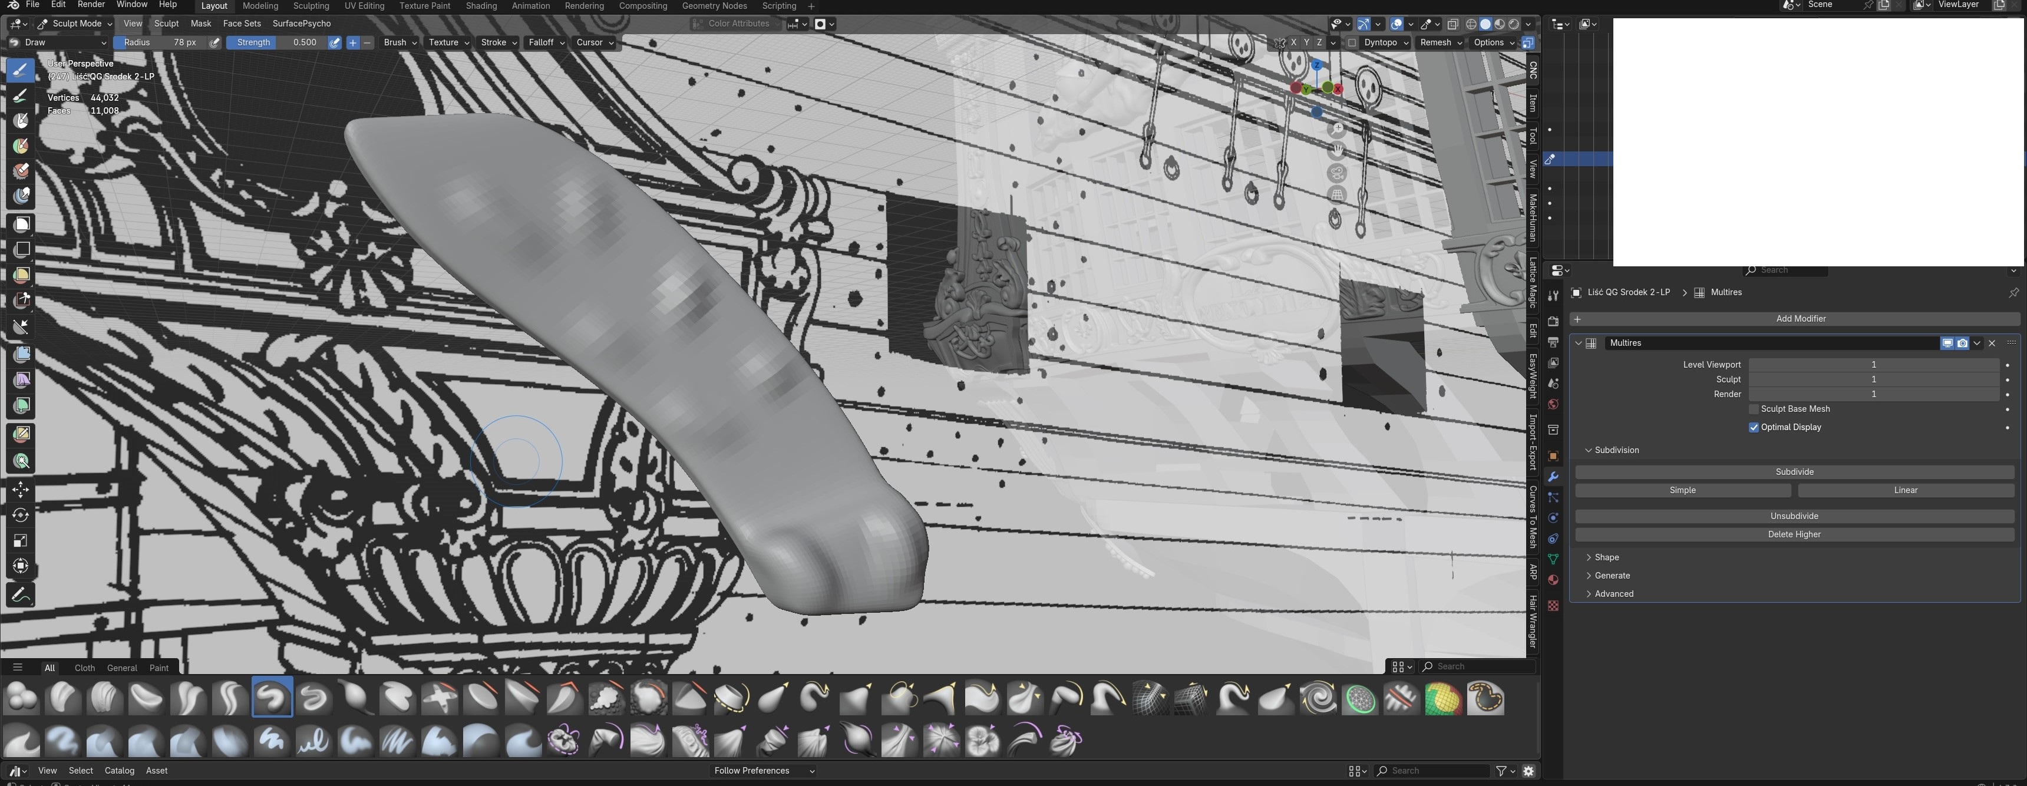Viewport: 2027px width, 786px height.
Task: Switch to the Sculpting workspace tab
Action: [x=311, y=5]
